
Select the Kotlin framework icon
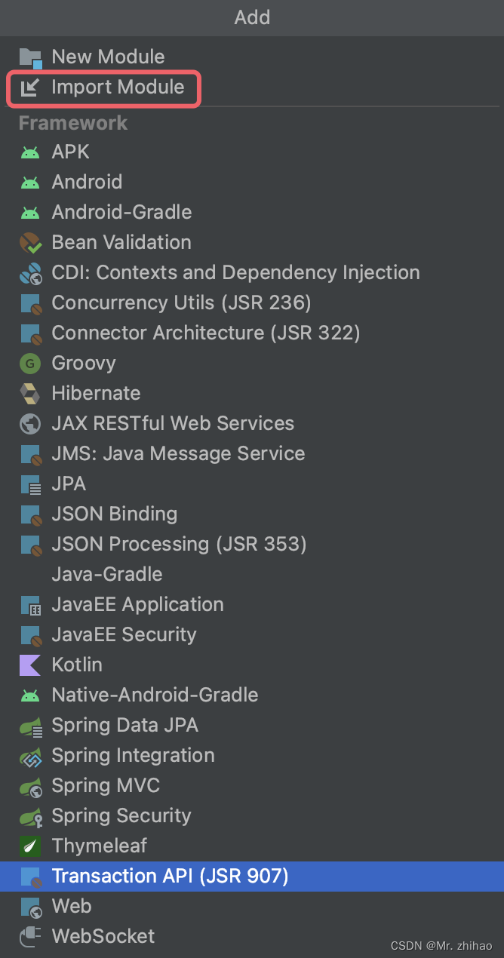click(x=30, y=665)
